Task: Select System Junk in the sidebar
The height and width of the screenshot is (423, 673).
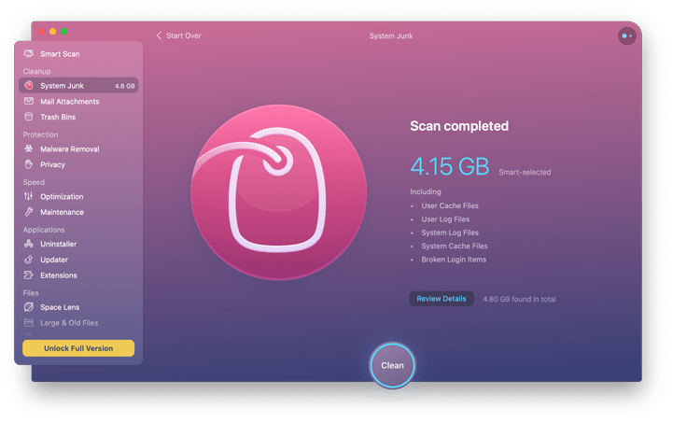Action: tap(78, 86)
